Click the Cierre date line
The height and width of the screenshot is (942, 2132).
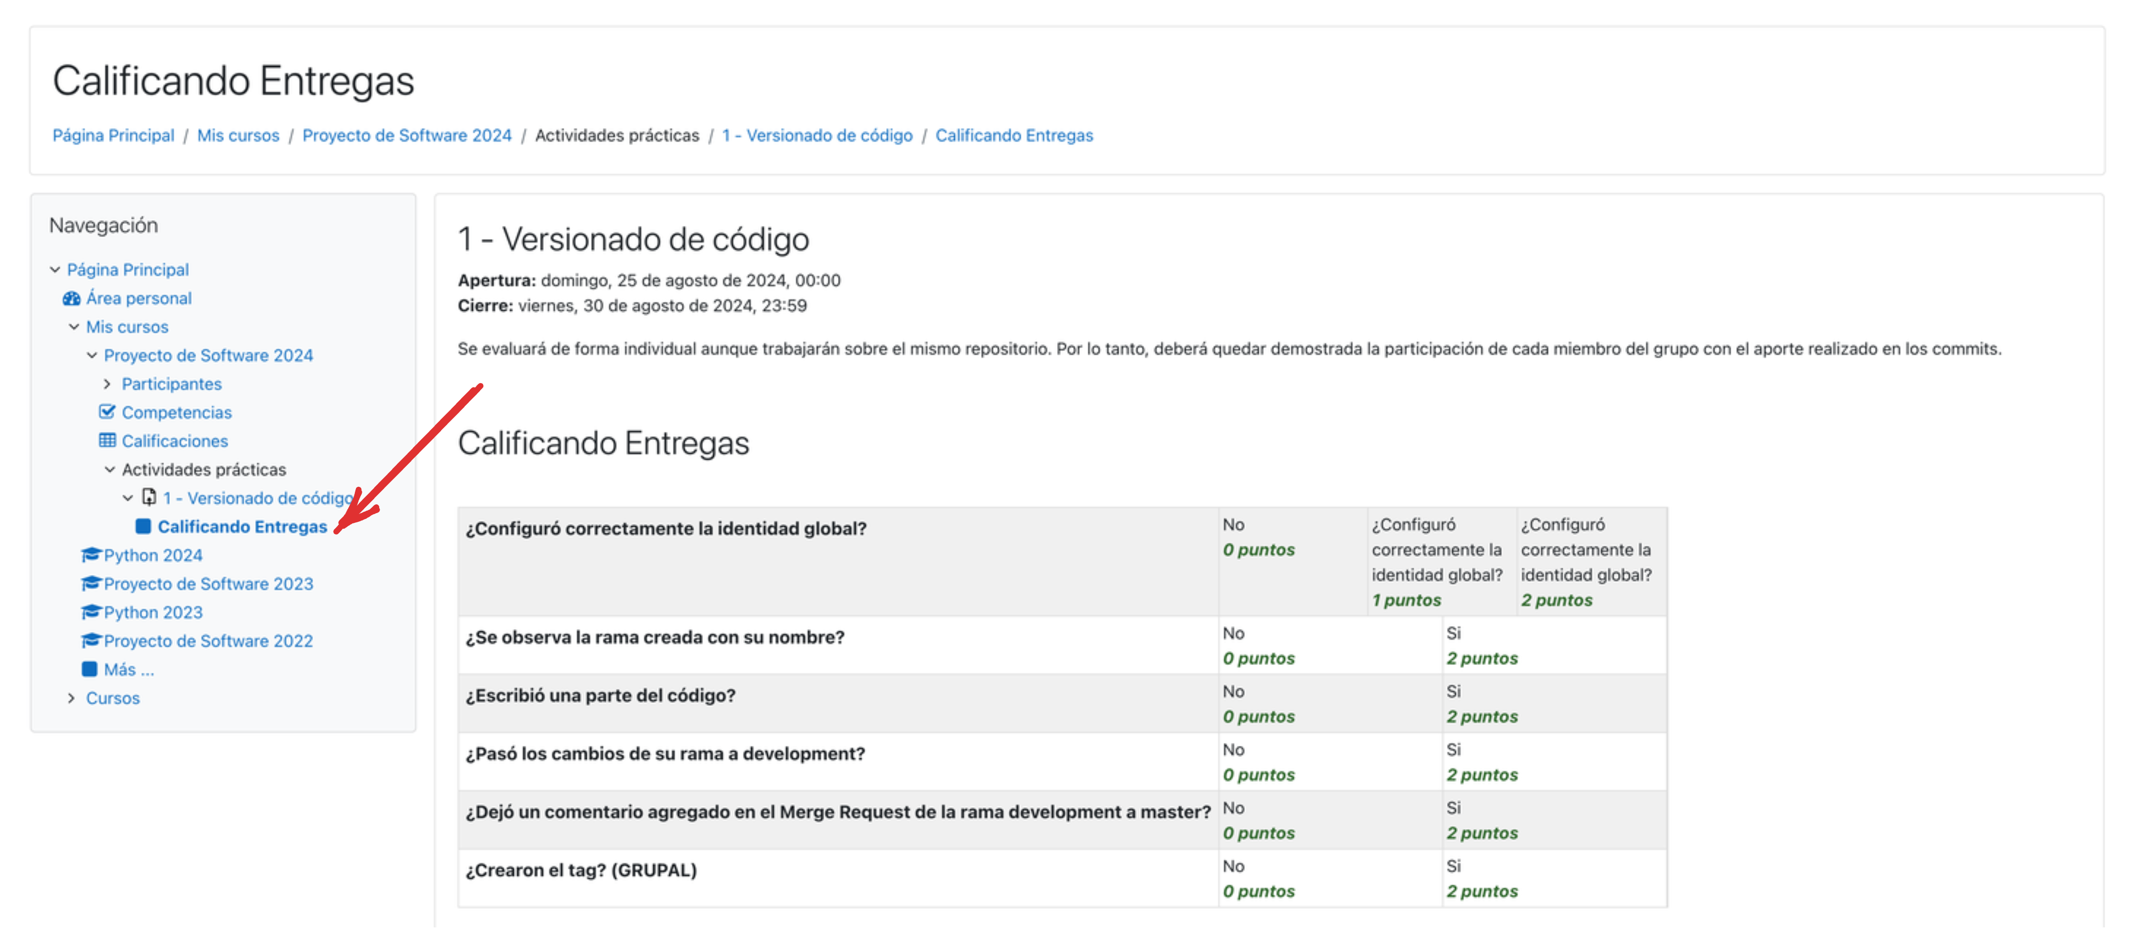(x=632, y=306)
